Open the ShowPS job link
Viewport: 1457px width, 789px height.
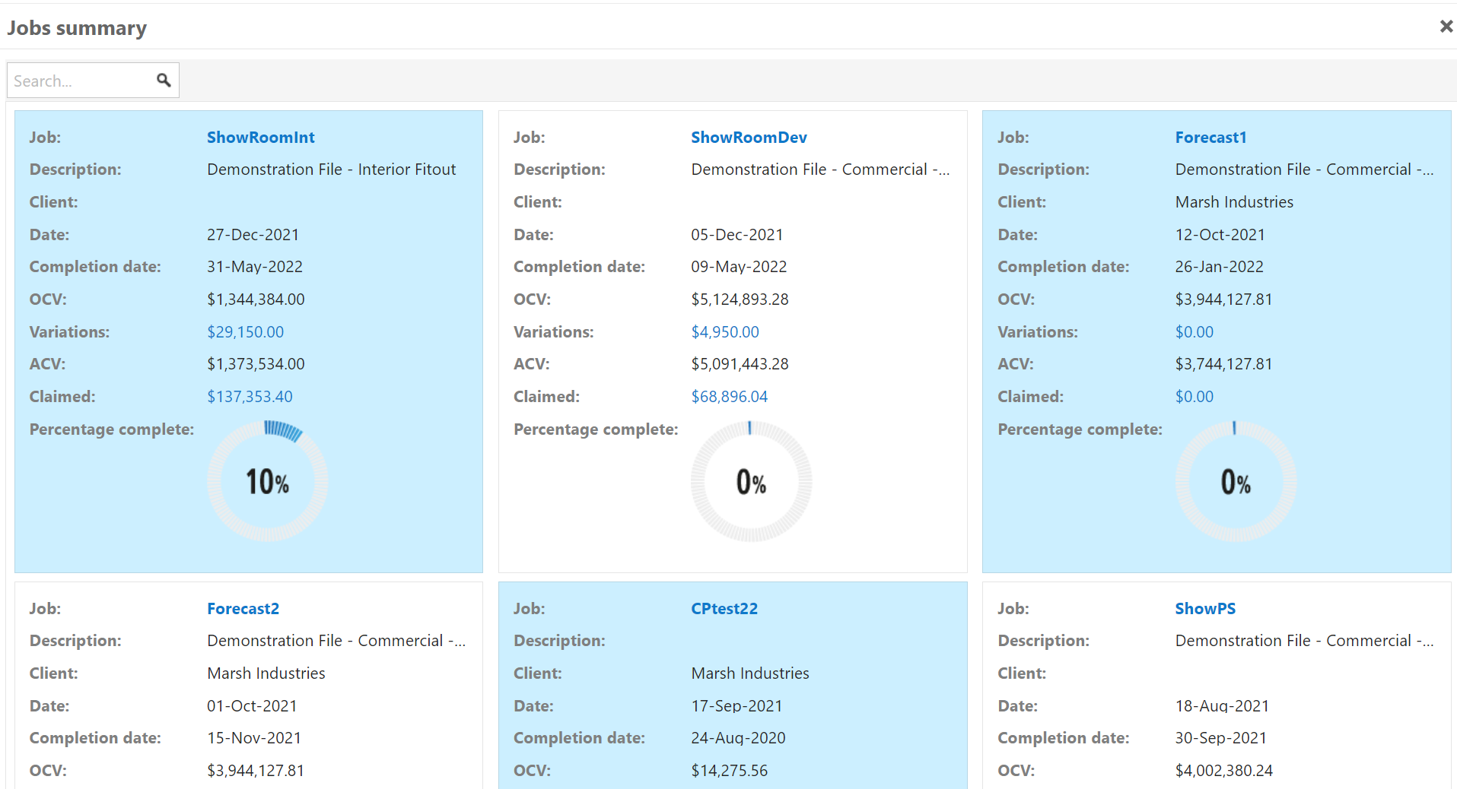point(1205,609)
